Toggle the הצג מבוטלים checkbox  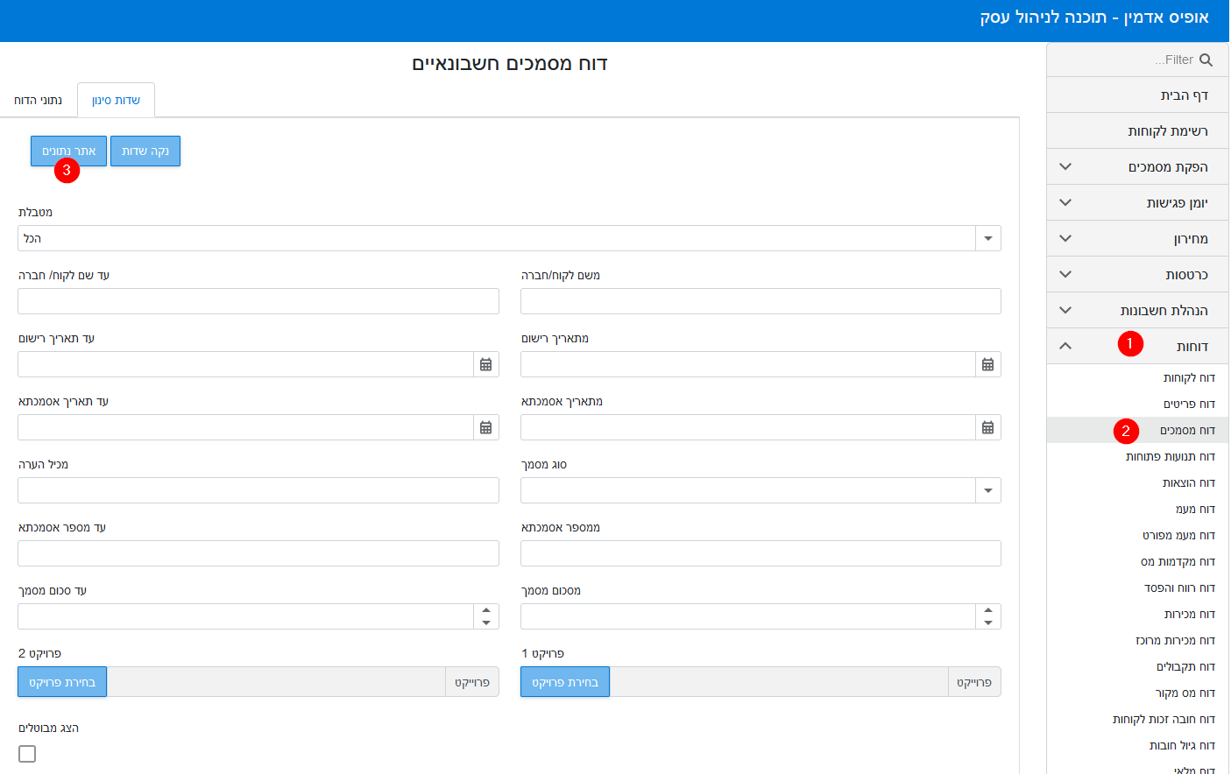[x=27, y=753]
